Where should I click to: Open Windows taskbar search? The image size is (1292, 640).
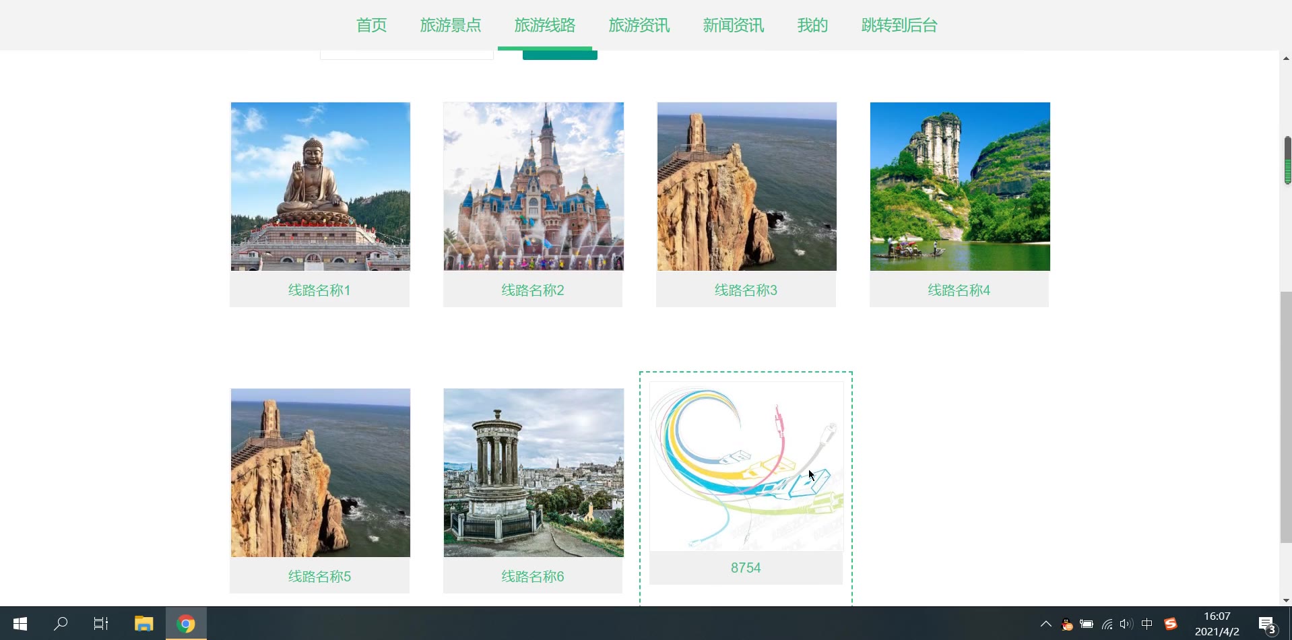[x=61, y=624]
